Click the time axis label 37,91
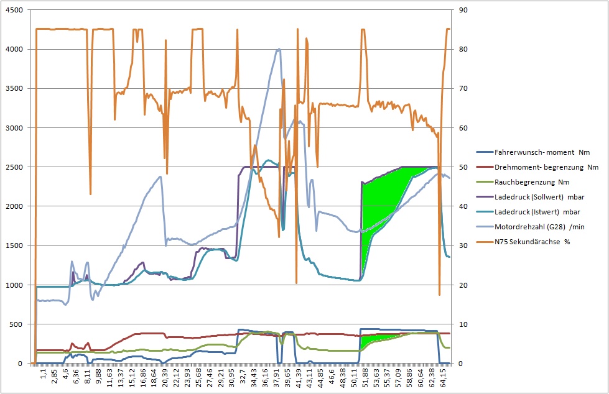This screenshot has width=609, height=394. pyautogui.click(x=277, y=378)
